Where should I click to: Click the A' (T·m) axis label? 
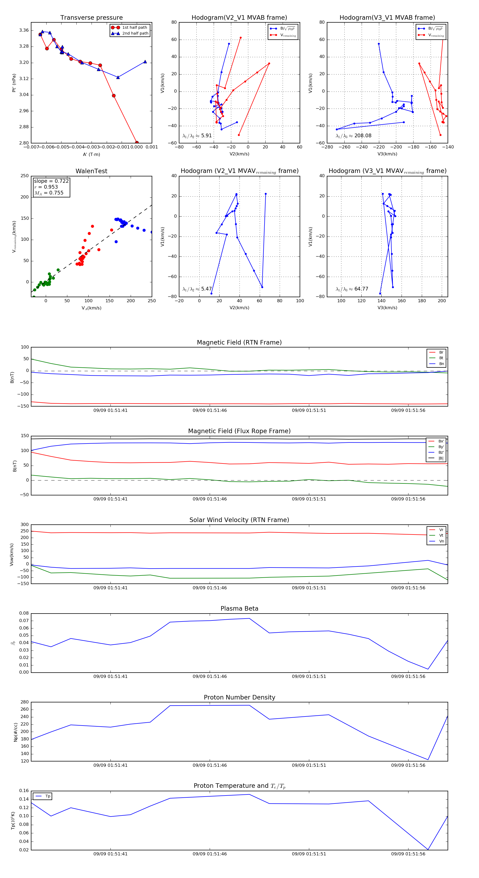[91, 154]
